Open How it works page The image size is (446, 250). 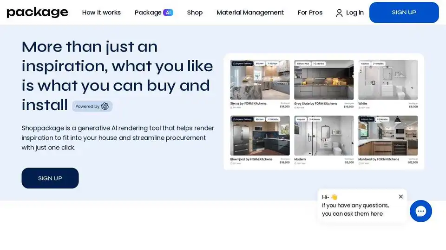click(x=101, y=12)
